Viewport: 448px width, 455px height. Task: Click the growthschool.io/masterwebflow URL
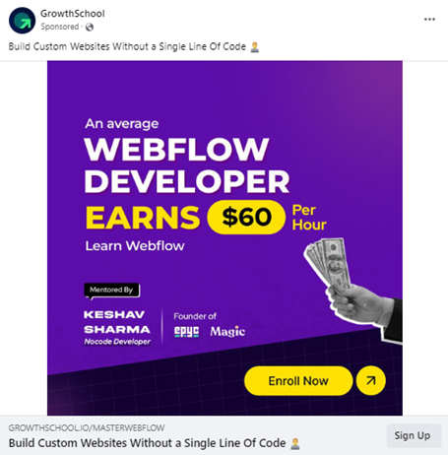click(x=87, y=427)
